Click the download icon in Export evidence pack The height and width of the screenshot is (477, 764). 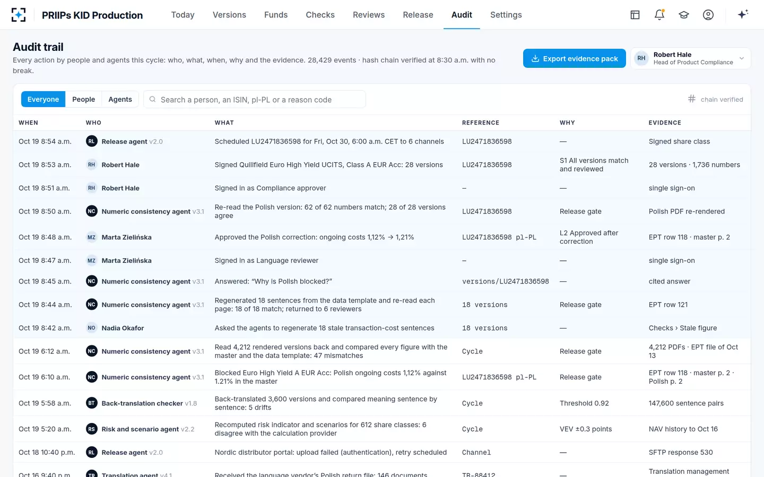(535, 58)
